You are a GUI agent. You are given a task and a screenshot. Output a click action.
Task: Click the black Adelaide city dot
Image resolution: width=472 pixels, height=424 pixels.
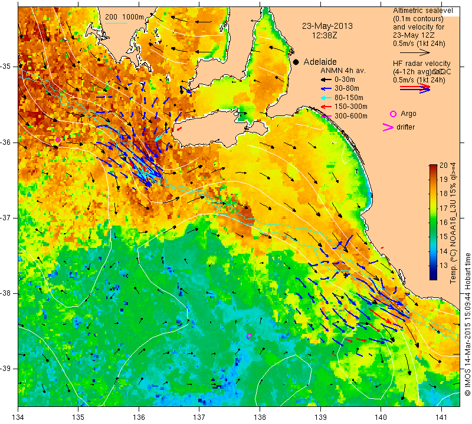[296, 62]
